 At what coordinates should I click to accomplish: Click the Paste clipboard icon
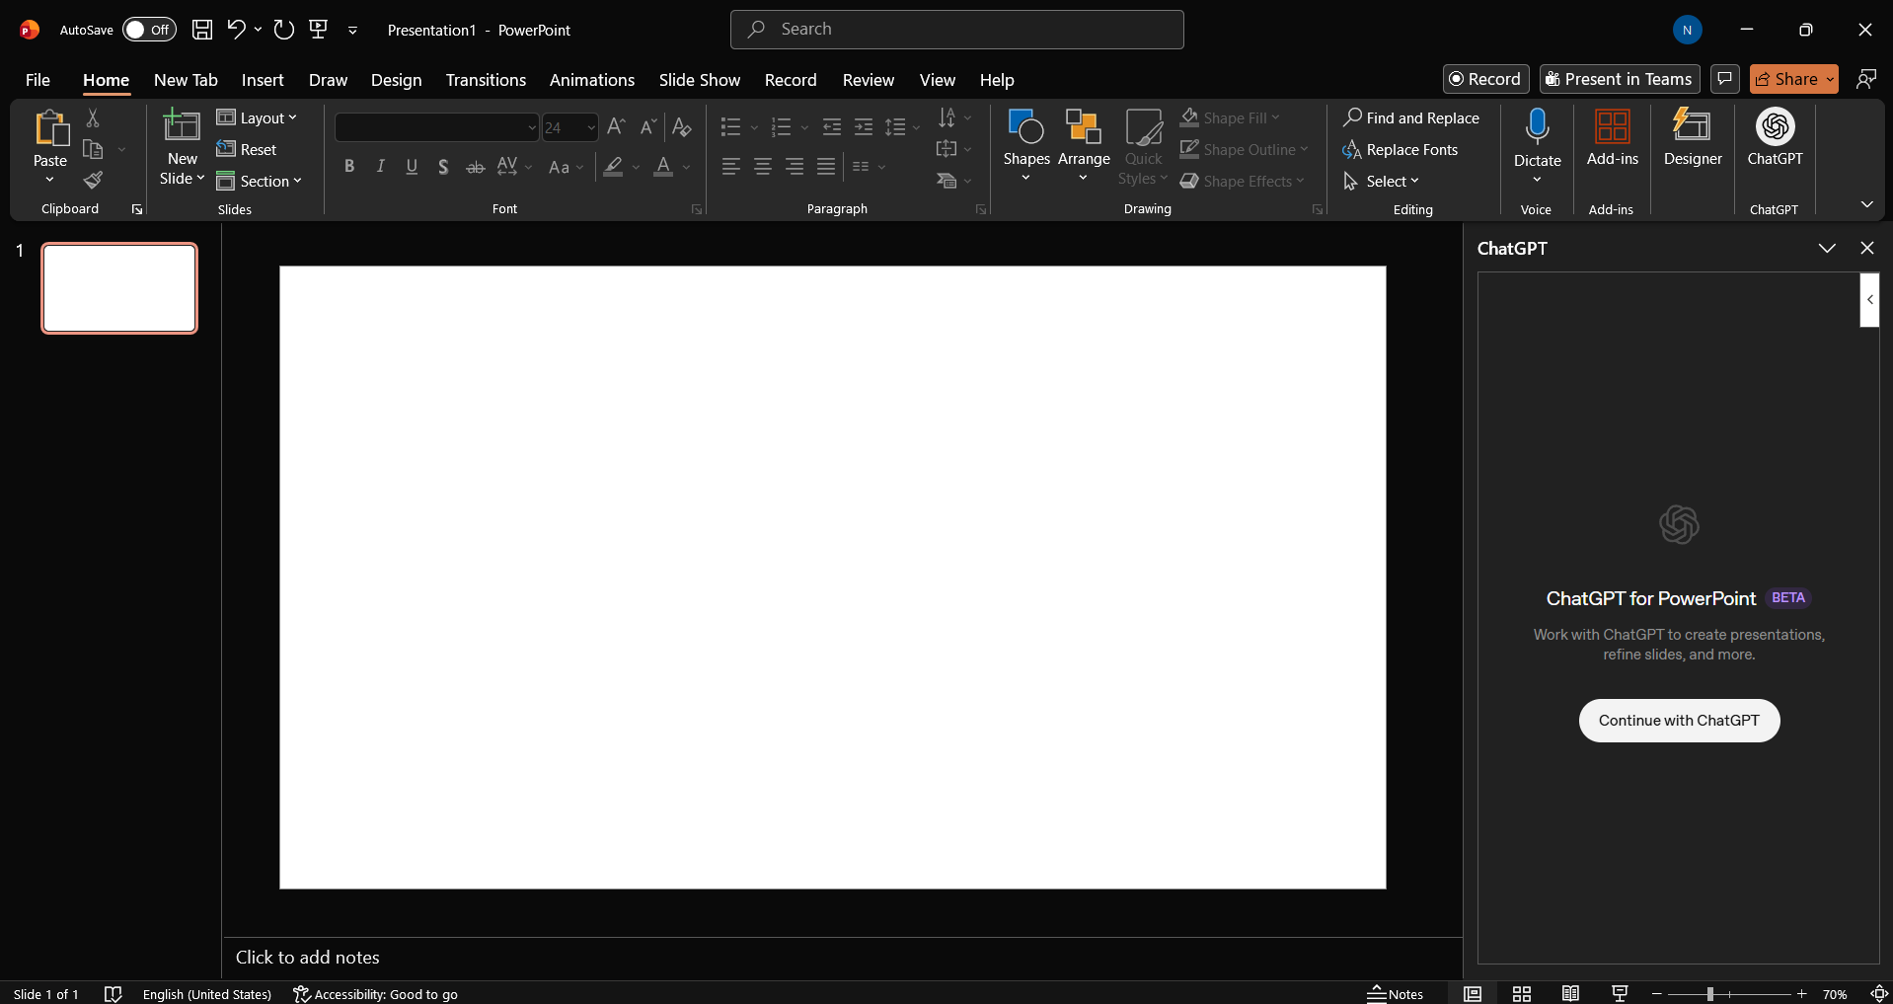click(50, 129)
